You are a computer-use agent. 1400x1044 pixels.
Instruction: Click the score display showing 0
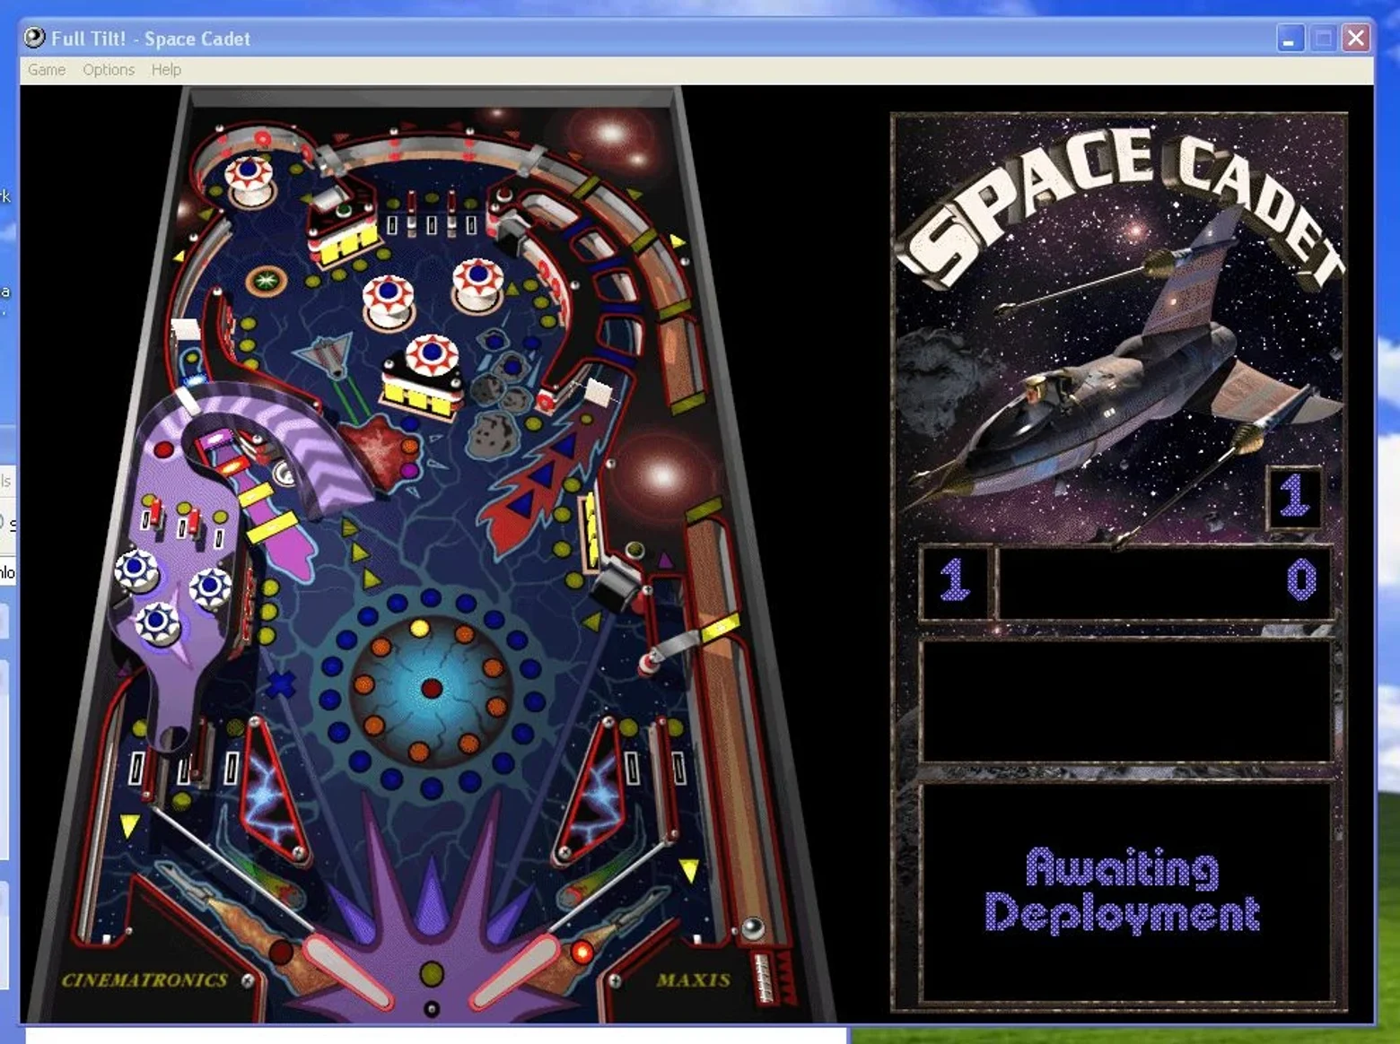coord(1164,582)
